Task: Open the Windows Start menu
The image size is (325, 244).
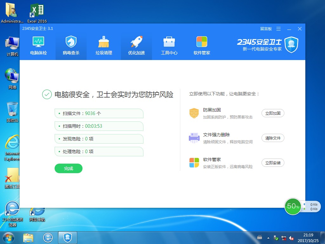Action: (x=9, y=238)
